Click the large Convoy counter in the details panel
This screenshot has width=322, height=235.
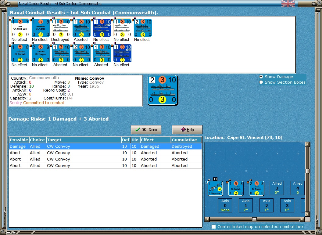point(163,90)
